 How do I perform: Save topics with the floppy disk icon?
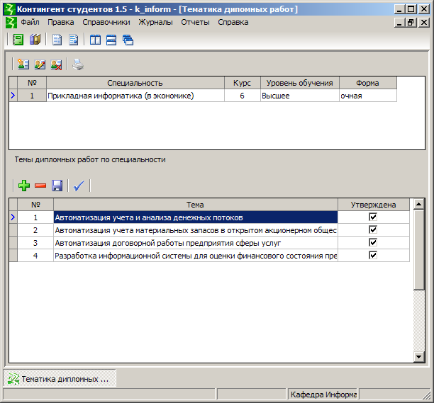pos(57,186)
